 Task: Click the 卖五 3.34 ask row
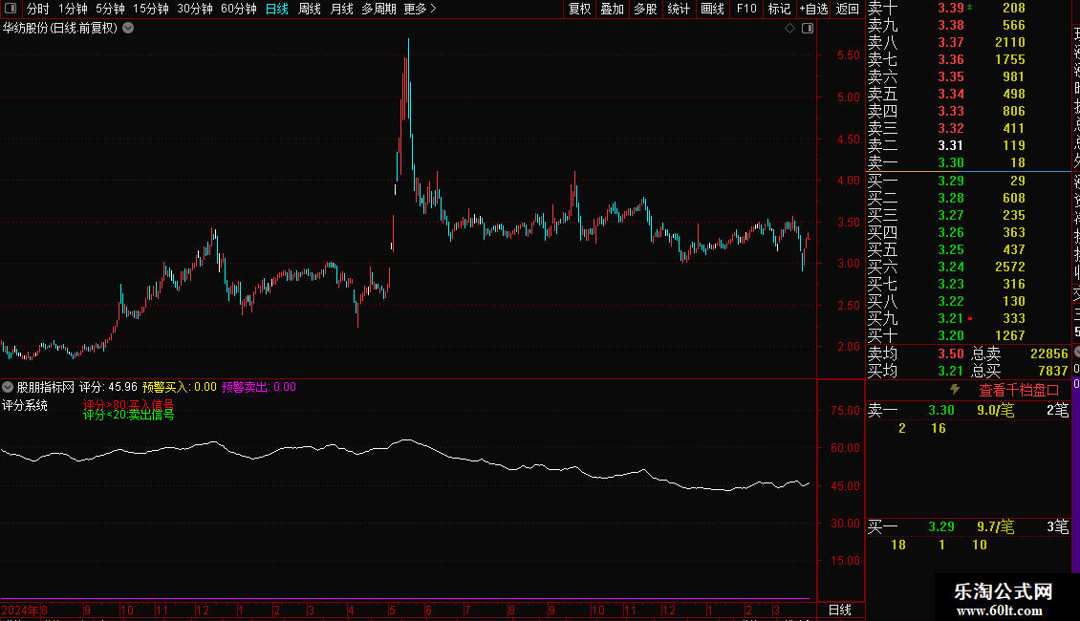pyautogui.click(x=968, y=94)
